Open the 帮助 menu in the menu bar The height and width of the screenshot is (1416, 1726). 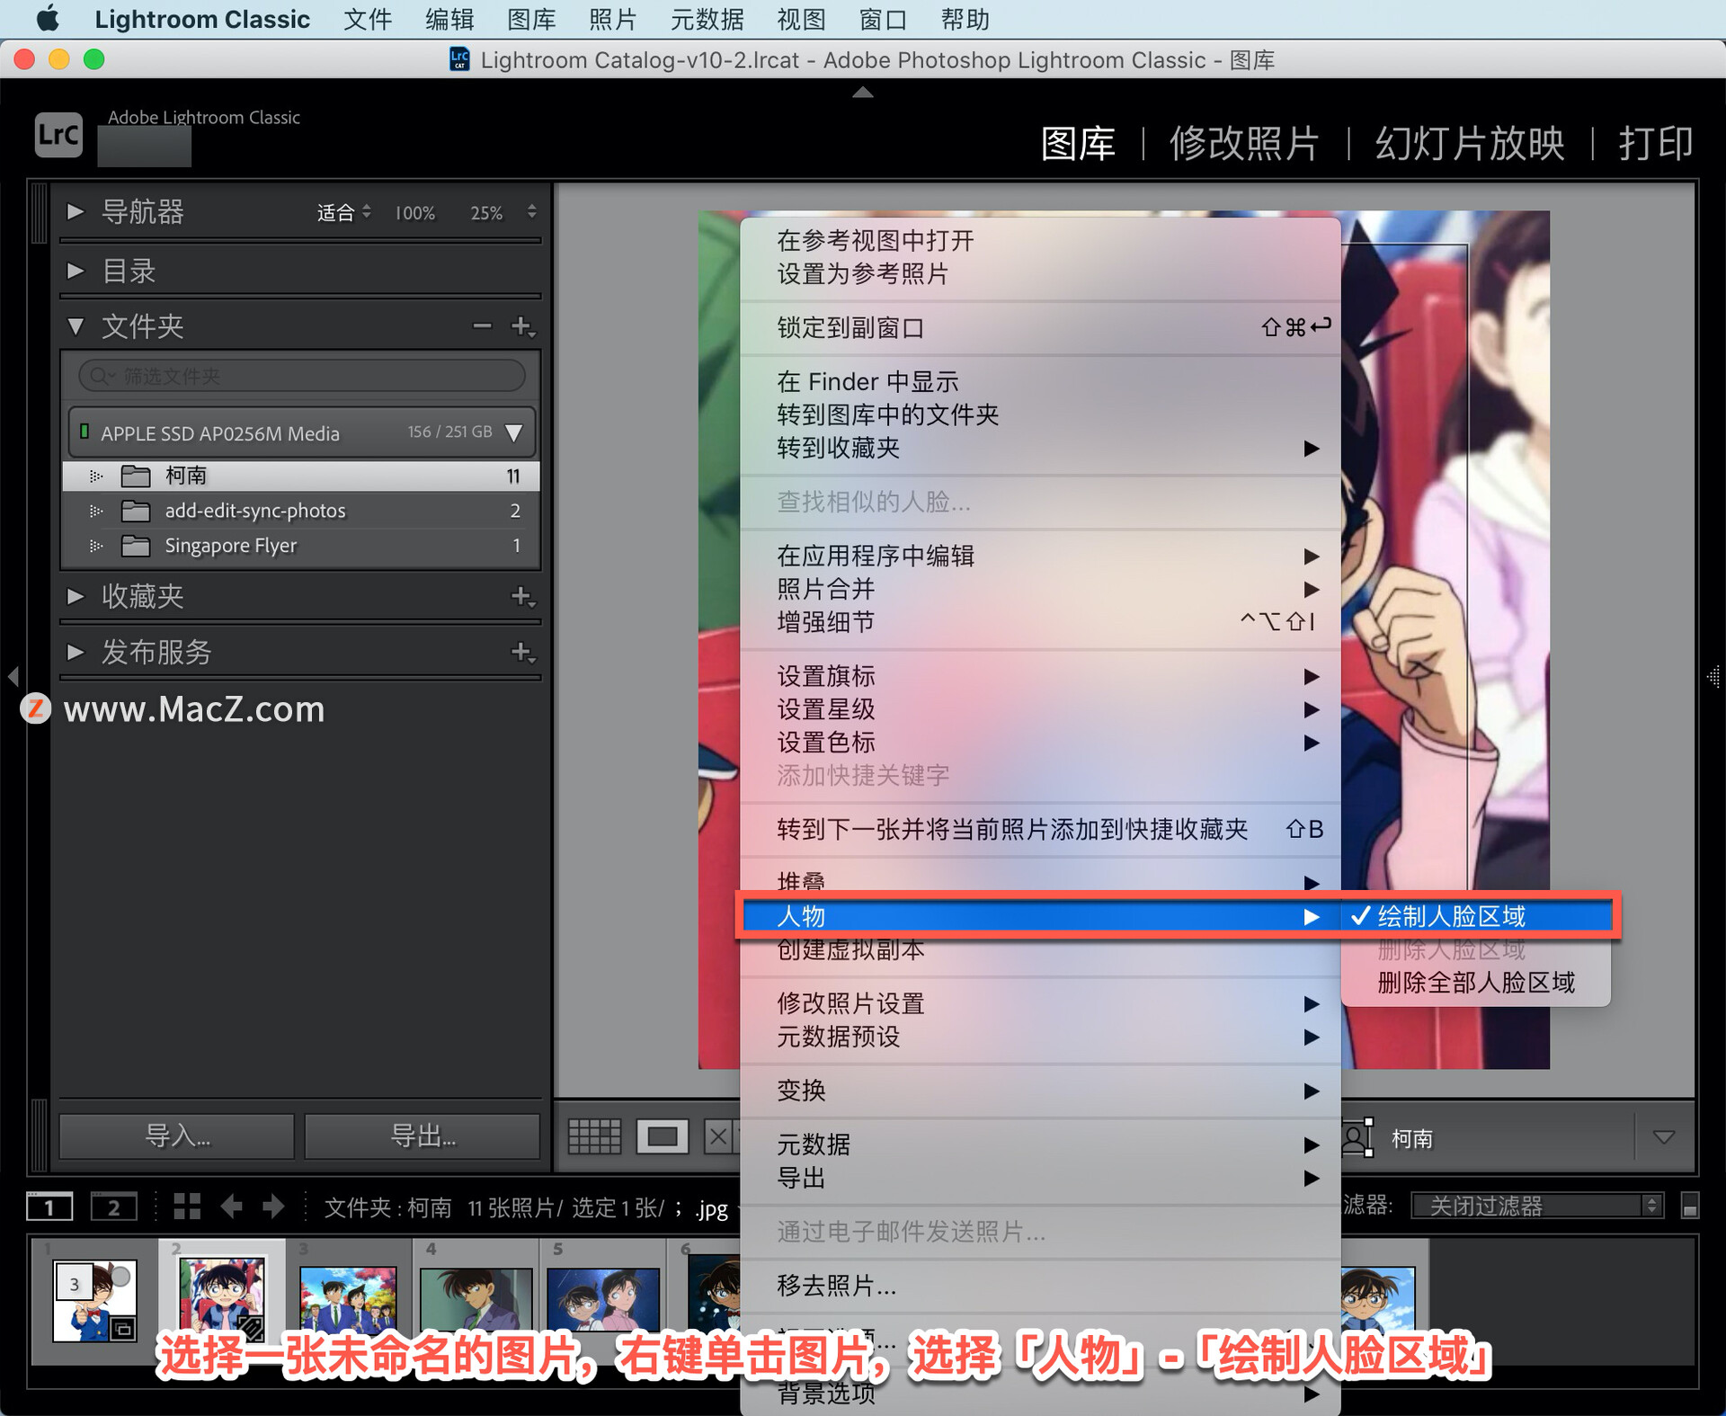pyautogui.click(x=965, y=19)
